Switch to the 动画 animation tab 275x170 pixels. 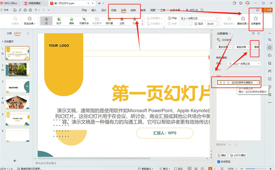click(123, 10)
